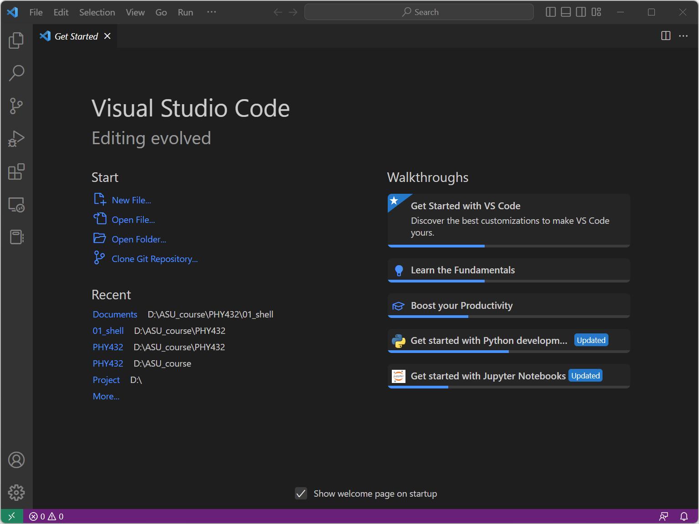The width and height of the screenshot is (699, 524).
Task: Open the Customize Layout dropdown
Action: [x=597, y=12]
